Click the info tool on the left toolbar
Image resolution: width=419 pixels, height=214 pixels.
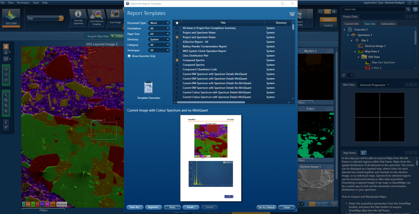point(6,122)
